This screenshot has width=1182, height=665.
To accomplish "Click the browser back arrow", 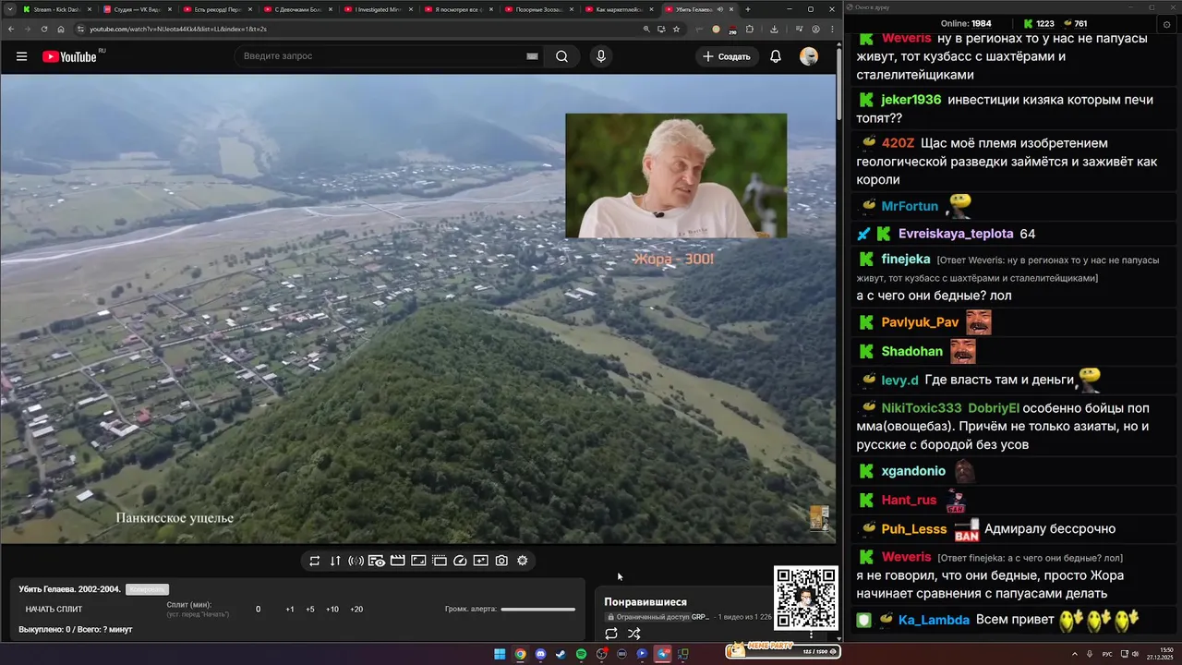I will [9, 29].
